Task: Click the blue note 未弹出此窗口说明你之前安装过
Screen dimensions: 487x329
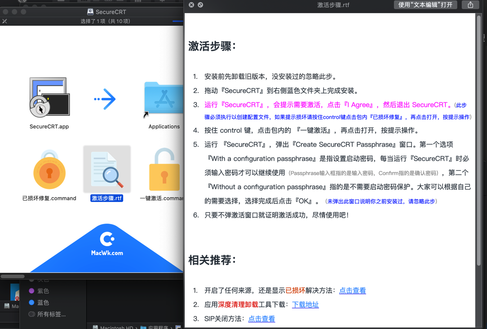Action: [381, 202]
